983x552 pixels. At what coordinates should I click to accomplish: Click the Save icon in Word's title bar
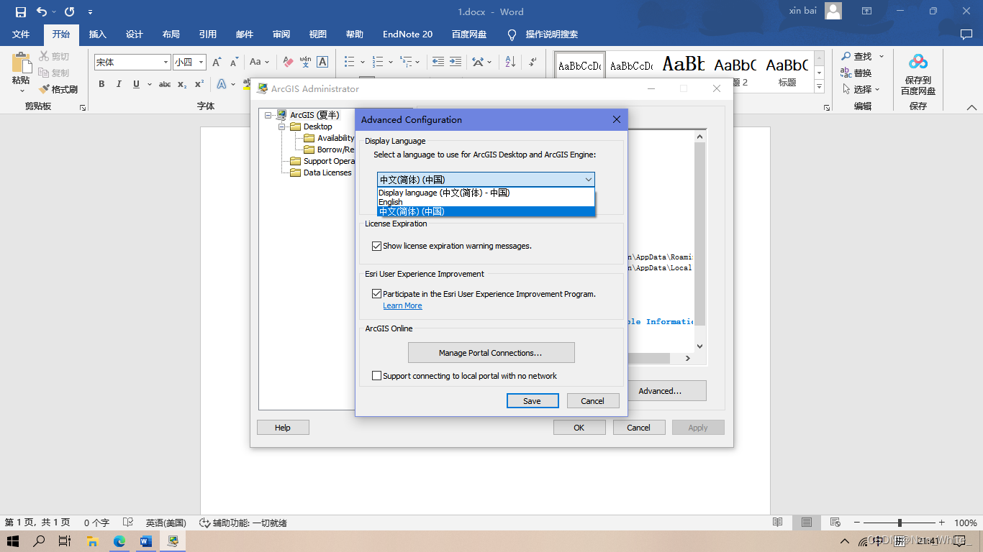(x=20, y=11)
